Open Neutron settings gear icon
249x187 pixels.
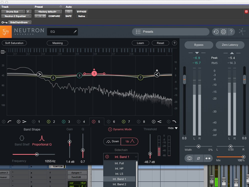click(x=223, y=32)
